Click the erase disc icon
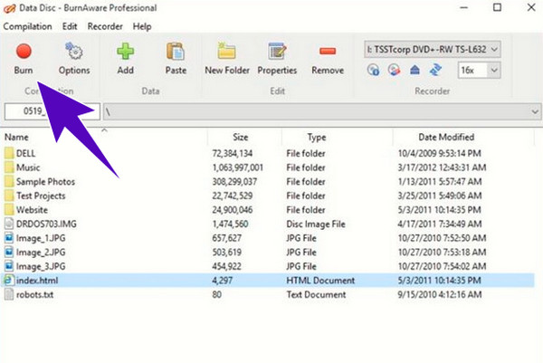Viewport: 543px width, 363px height. 394,70
